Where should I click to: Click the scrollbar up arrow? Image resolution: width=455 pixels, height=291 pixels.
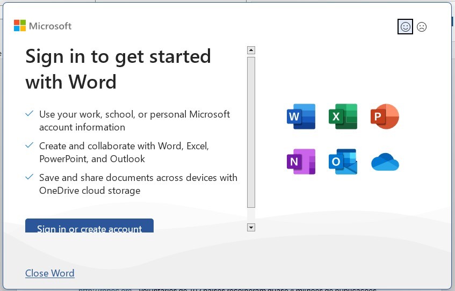(x=251, y=50)
